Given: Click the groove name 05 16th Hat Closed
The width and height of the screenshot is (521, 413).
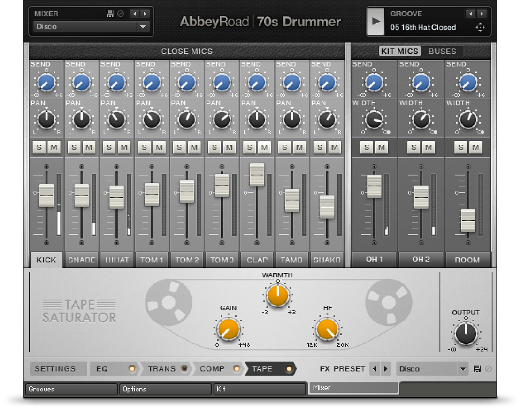Looking at the screenshot, I should (x=423, y=27).
